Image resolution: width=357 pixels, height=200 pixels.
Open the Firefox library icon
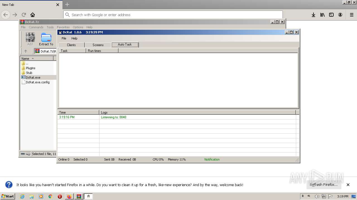(322, 15)
